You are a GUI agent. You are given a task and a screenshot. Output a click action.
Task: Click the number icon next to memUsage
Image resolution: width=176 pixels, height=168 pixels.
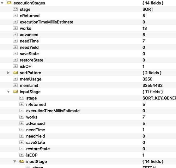(15, 79)
